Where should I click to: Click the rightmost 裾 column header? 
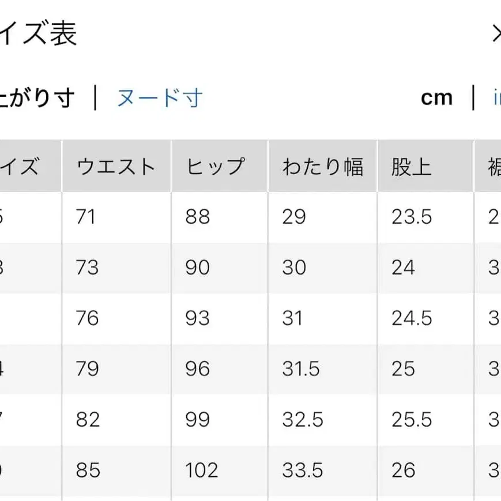491,166
